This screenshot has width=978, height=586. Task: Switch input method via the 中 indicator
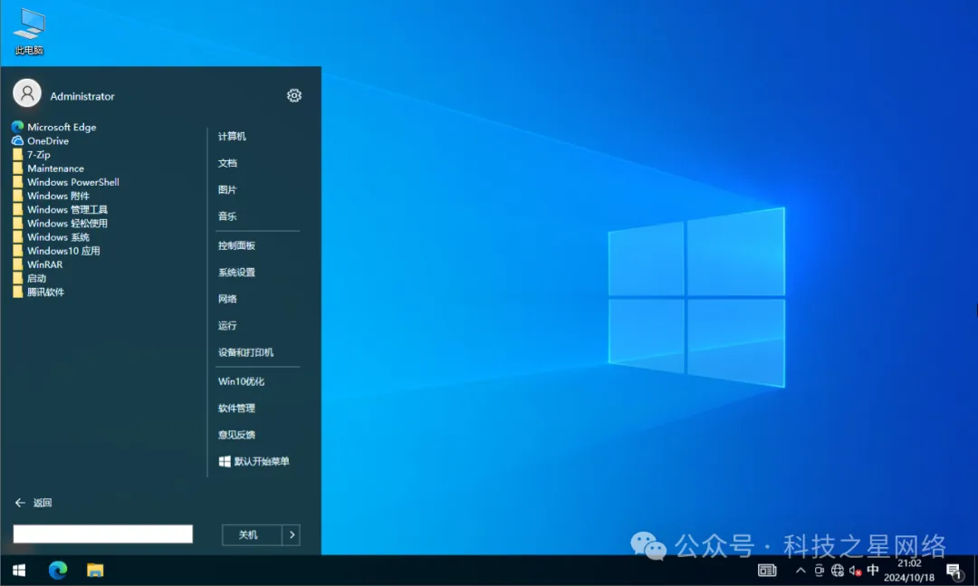coord(872,572)
